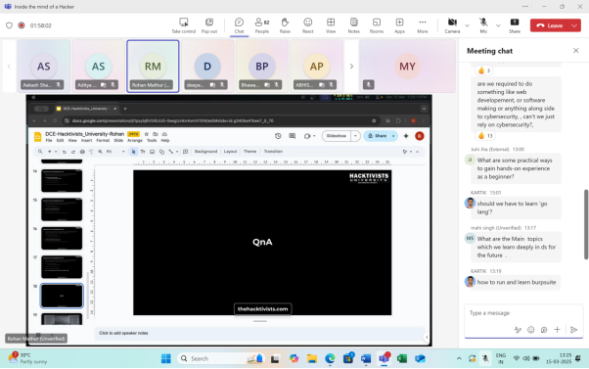Click the Slideshow button in shared screen
This screenshot has width=589, height=369.
pyautogui.click(x=337, y=136)
